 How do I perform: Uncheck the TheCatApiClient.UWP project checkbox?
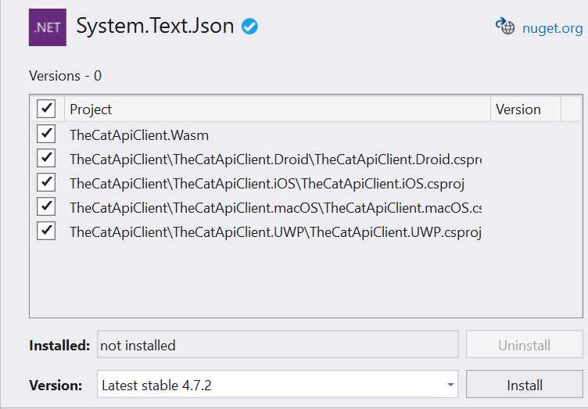click(x=46, y=231)
